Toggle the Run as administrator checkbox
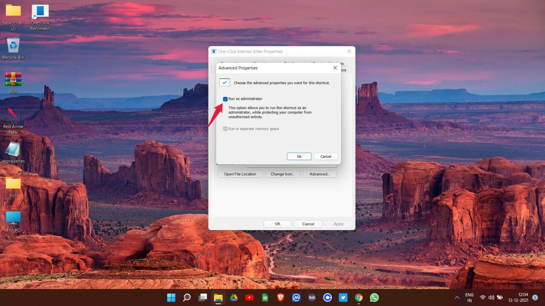This screenshot has height=306, width=545. pyautogui.click(x=225, y=99)
